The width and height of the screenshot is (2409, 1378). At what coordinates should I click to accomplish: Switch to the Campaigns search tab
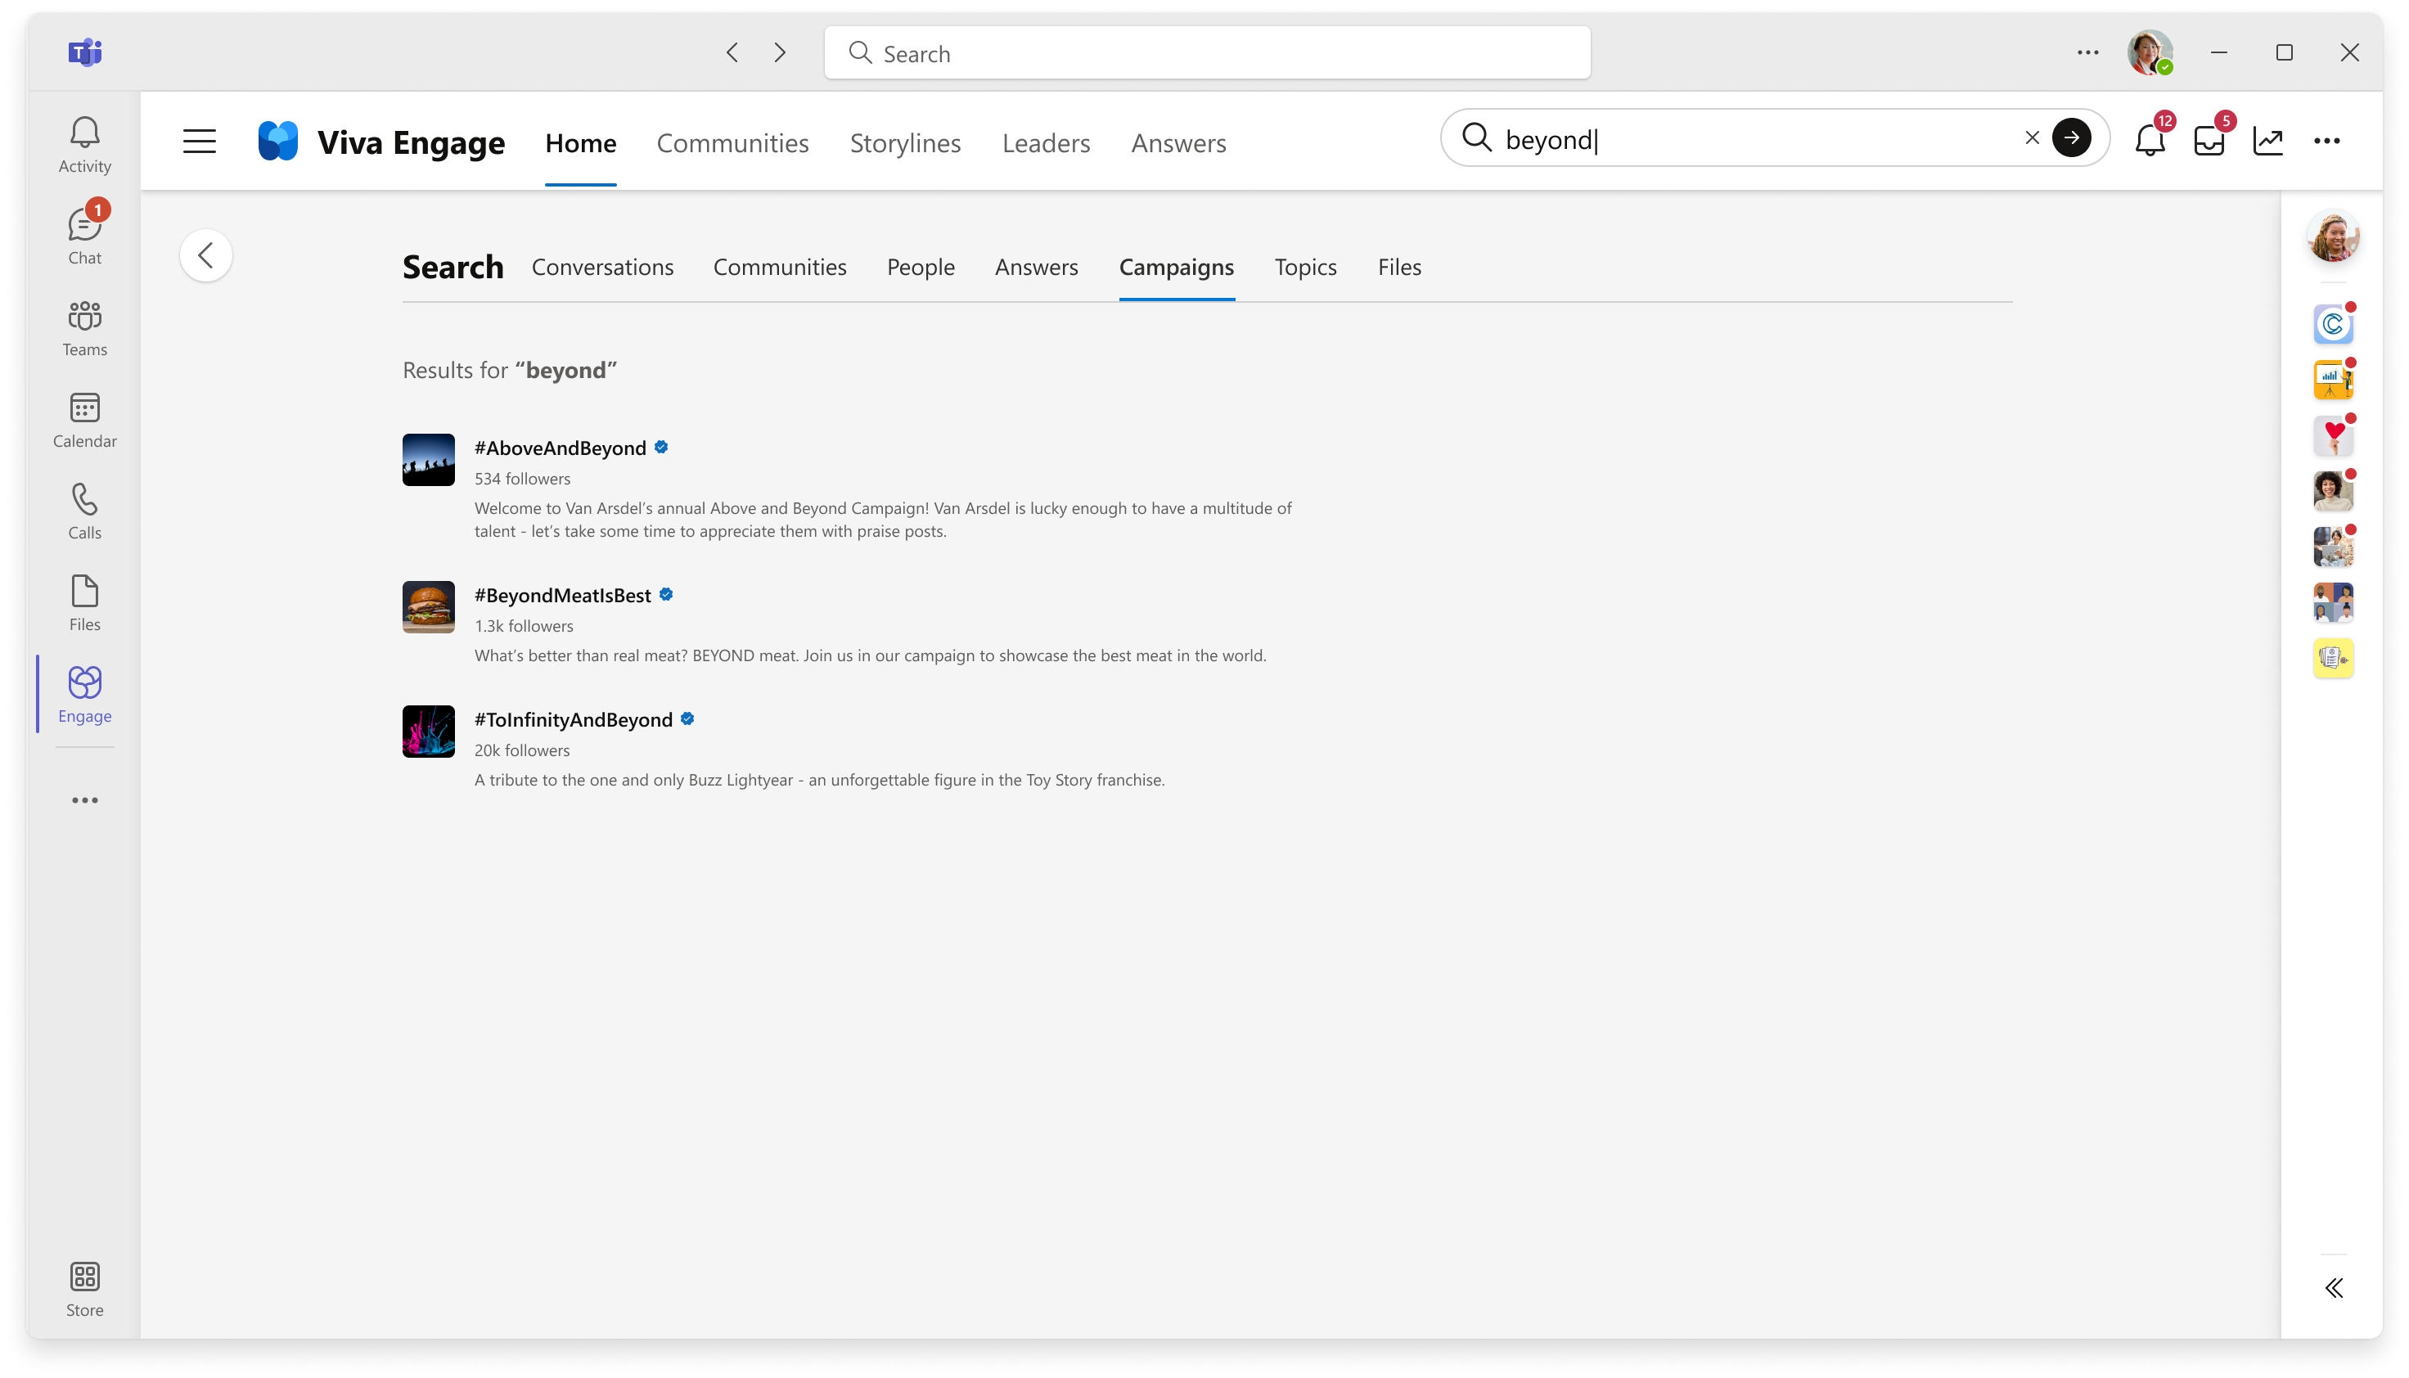(1177, 264)
